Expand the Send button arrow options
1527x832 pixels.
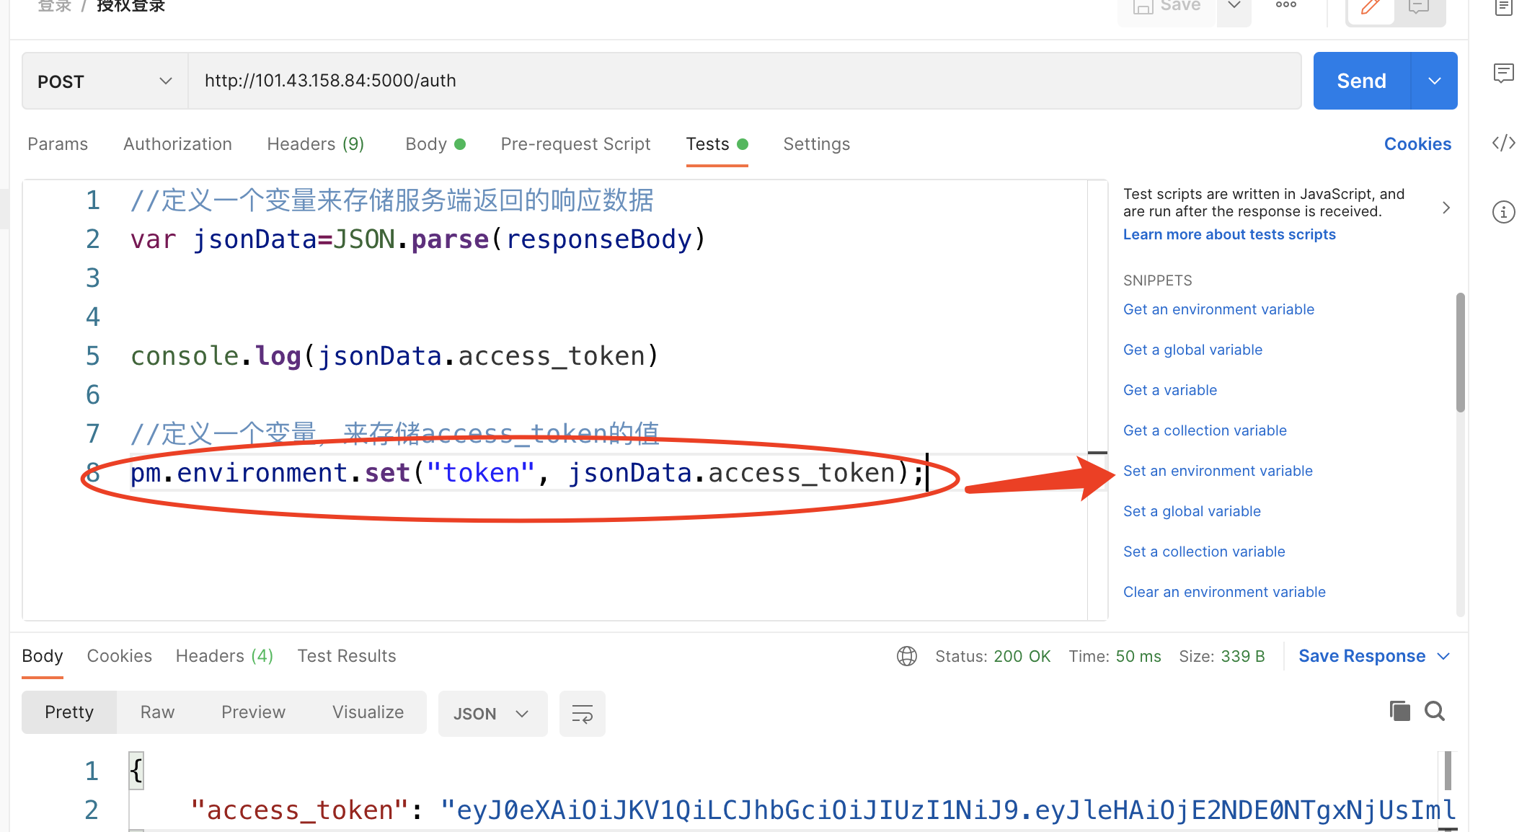coord(1434,81)
